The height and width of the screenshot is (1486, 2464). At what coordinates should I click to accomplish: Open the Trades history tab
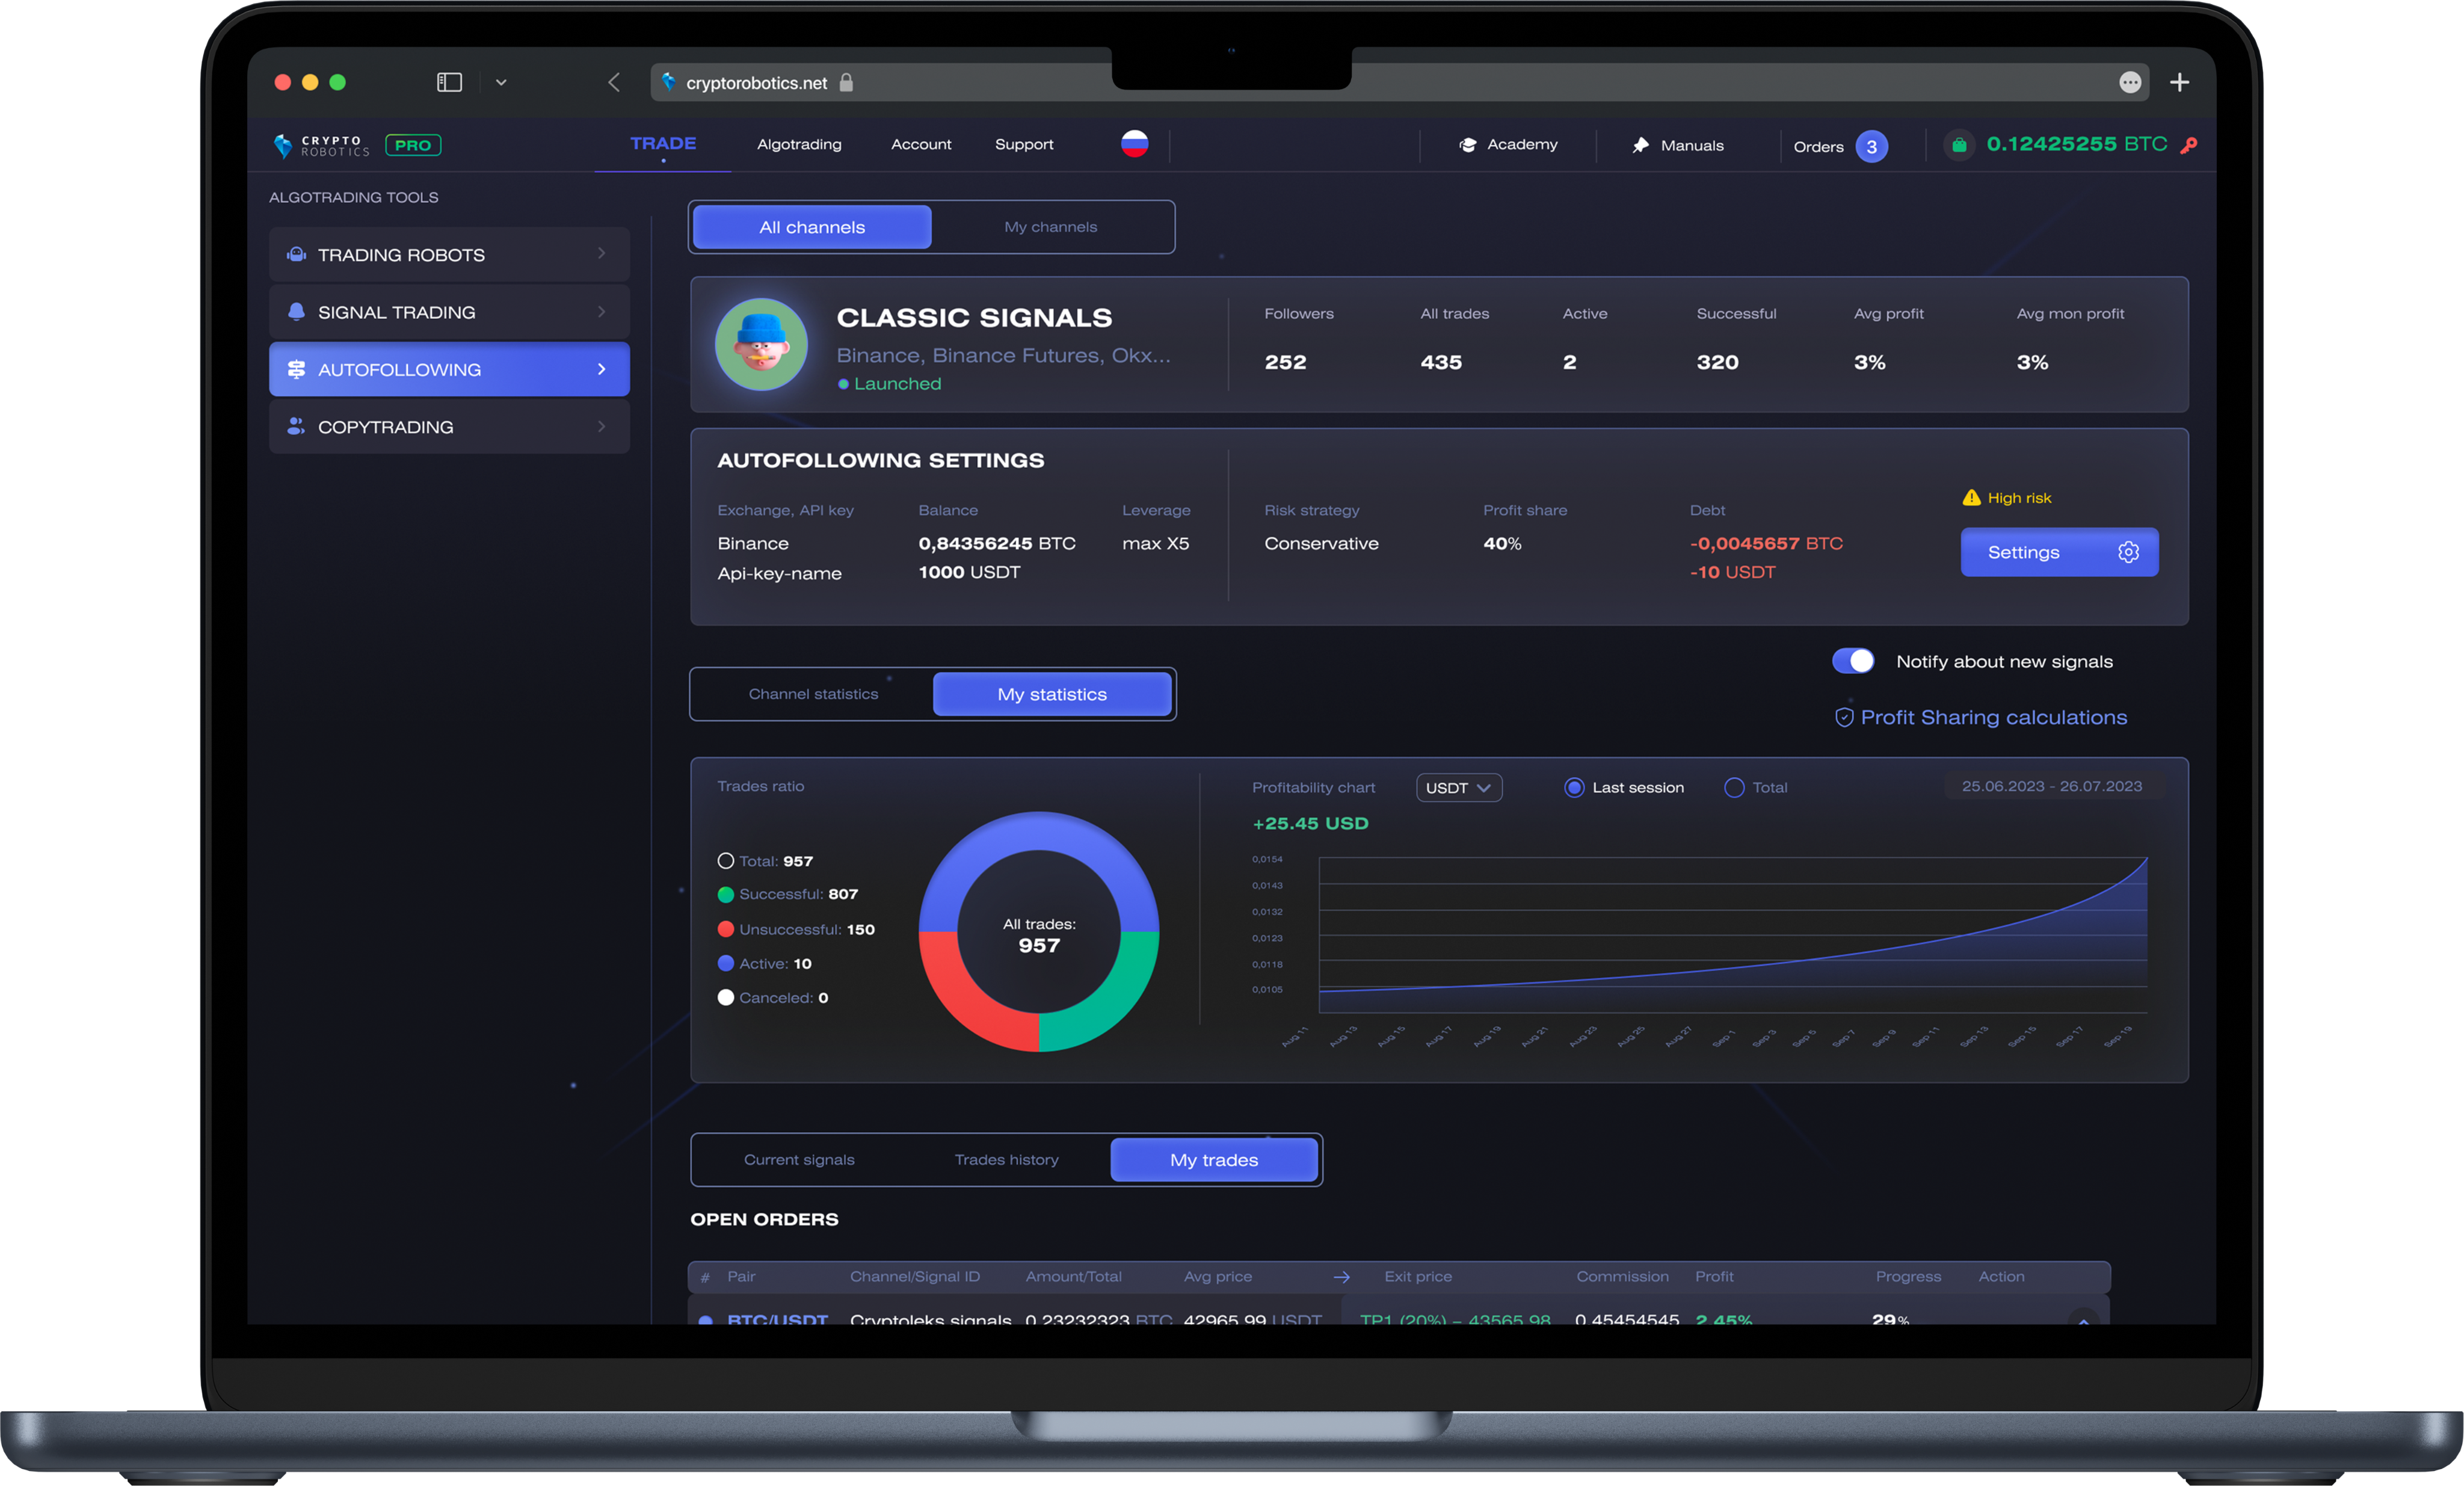coord(1006,1159)
